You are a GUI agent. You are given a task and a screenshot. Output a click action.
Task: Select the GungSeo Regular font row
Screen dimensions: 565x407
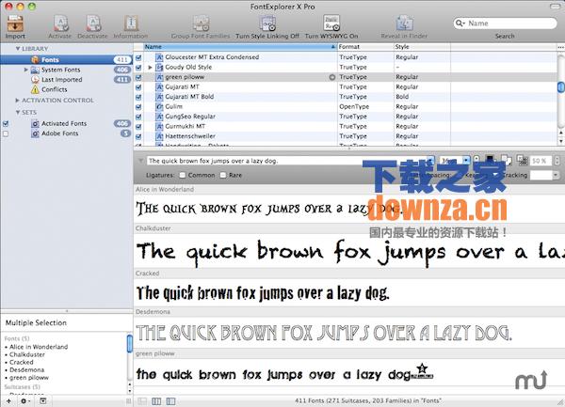click(345, 117)
